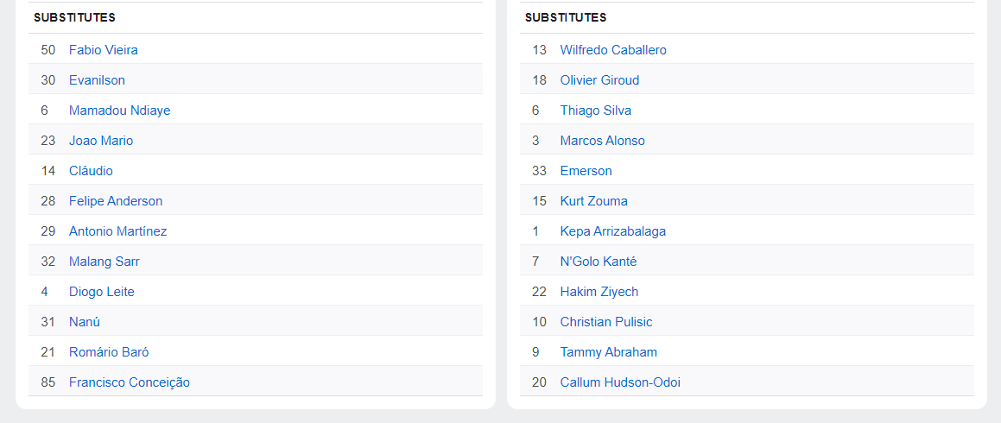Viewport: 1001px width, 423px height.
Task: Open Francisco Conceição's profile
Action: [130, 382]
